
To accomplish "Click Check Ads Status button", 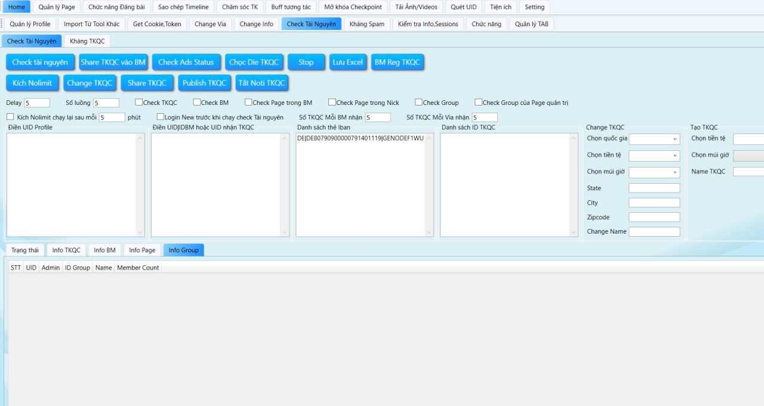I will point(186,63).
